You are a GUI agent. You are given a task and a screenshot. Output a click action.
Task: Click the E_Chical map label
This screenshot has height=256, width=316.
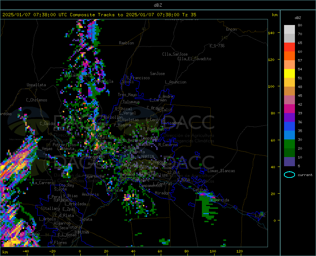tap(123, 109)
